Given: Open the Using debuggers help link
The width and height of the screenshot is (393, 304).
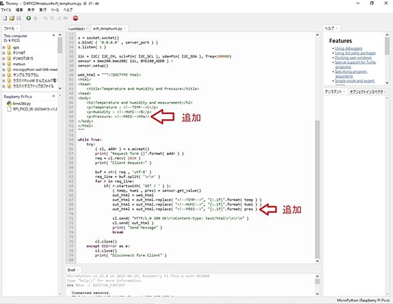Looking at the screenshot, I should point(348,48).
